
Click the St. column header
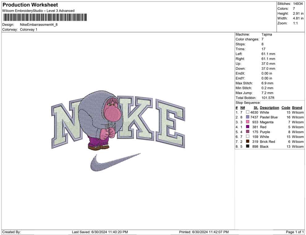click(256, 107)
